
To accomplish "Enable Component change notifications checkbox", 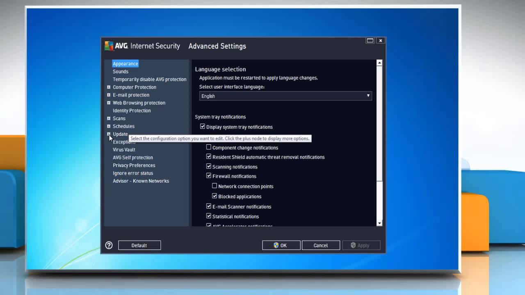I will coord(209,147).
